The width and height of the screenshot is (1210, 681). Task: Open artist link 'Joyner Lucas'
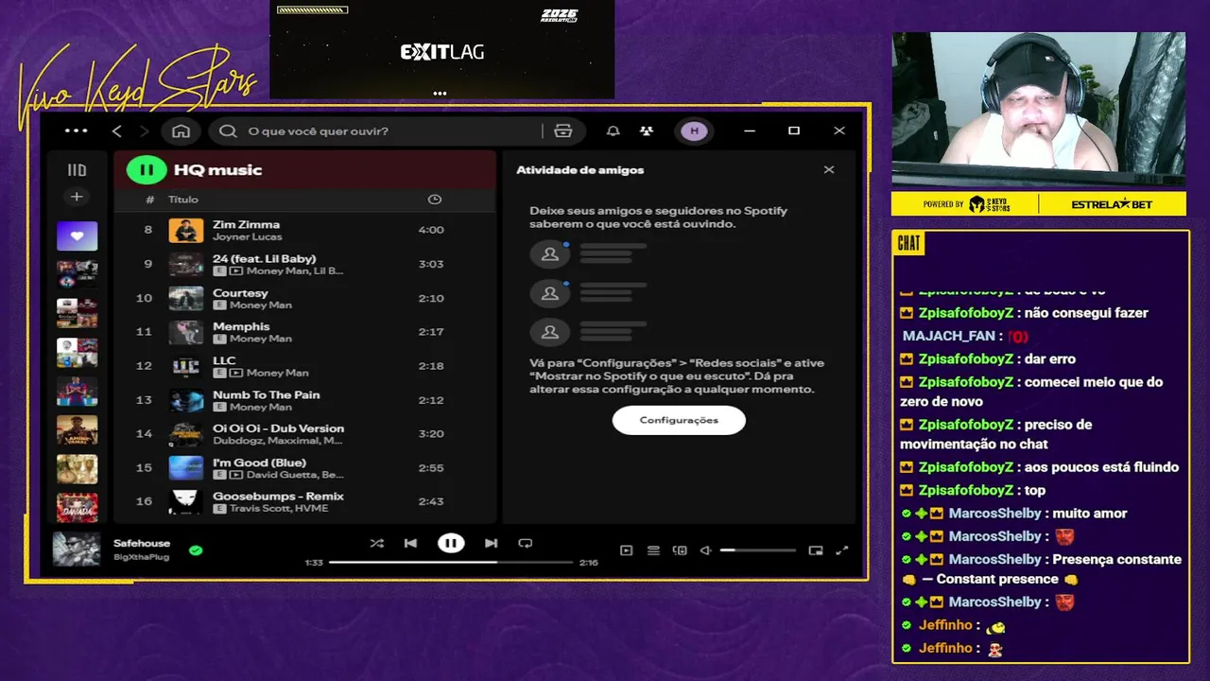(247, 236)
